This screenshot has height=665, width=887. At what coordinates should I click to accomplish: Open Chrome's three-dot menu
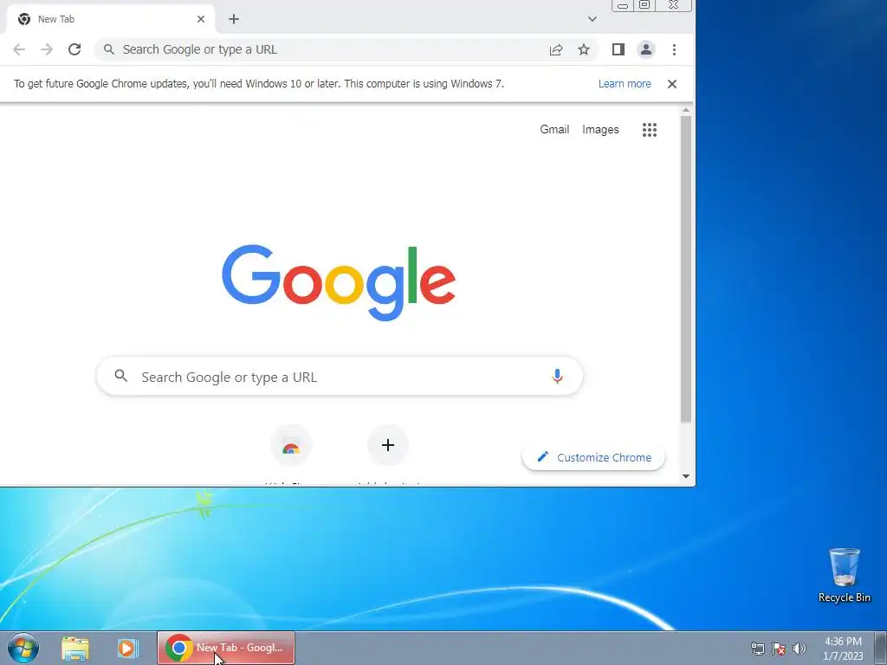tap(674, 49)
